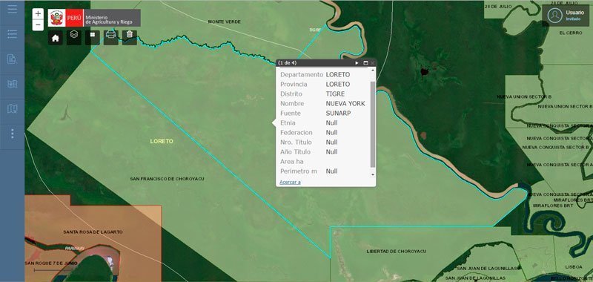Open the hamburger menu in sidebar
The image size is (593, 282).
[x=12, y=9]
